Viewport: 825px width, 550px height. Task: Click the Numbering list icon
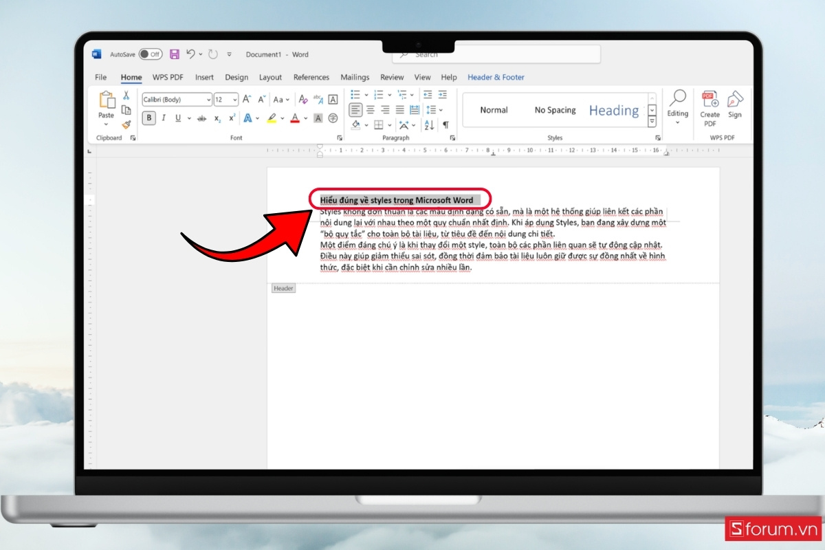coord(379,95)
